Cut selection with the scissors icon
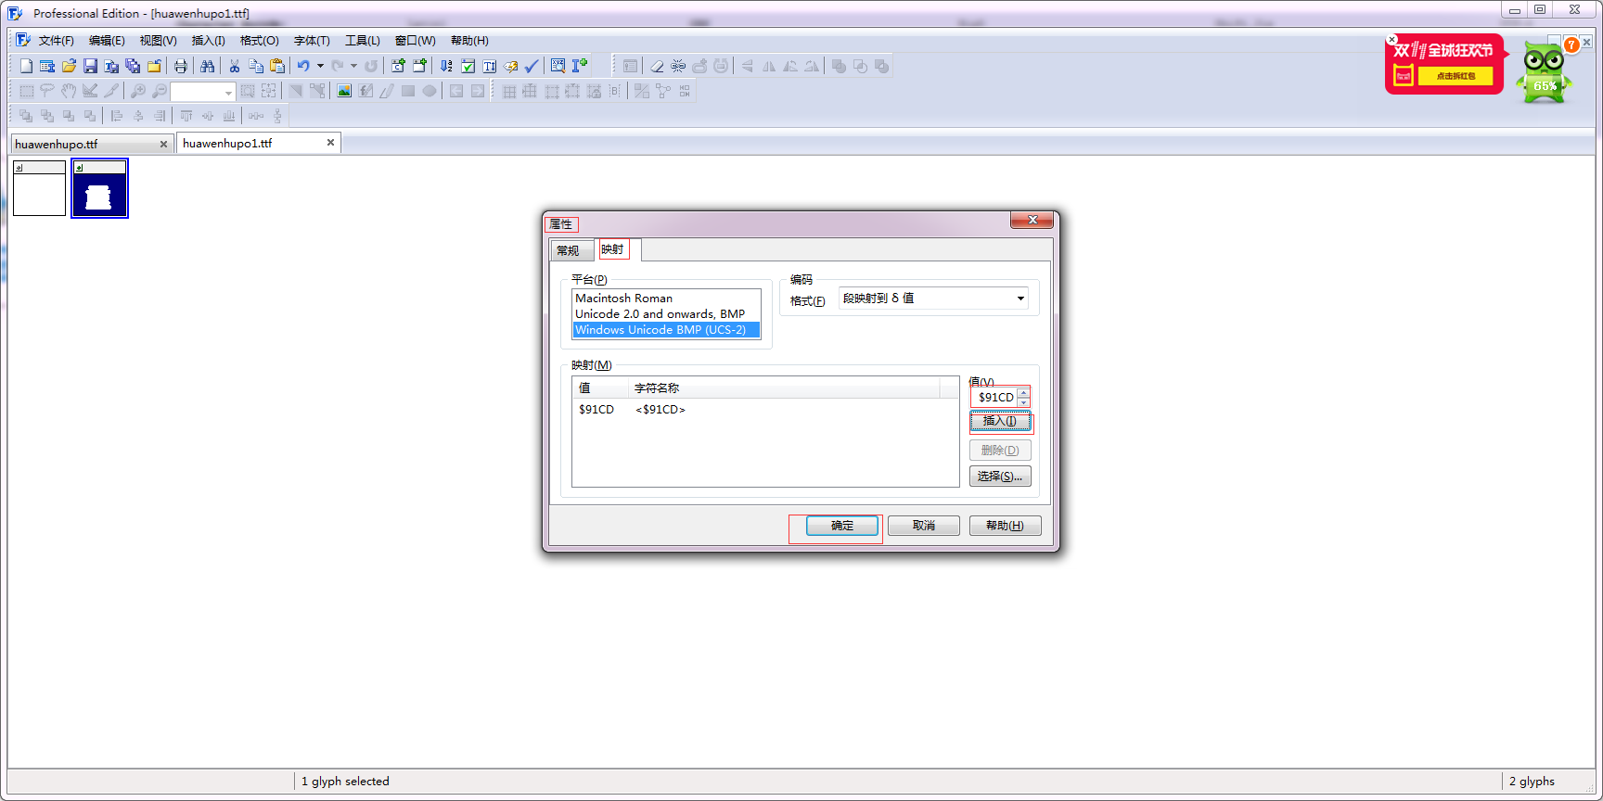The width and height of the screenshot is (1603, 801). pyautogui.click(x=235, y=66)
